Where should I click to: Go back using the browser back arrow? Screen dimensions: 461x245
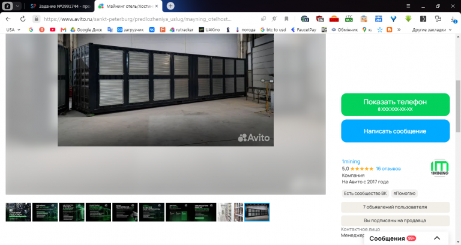pyautogui.click(x=8, y=19)
